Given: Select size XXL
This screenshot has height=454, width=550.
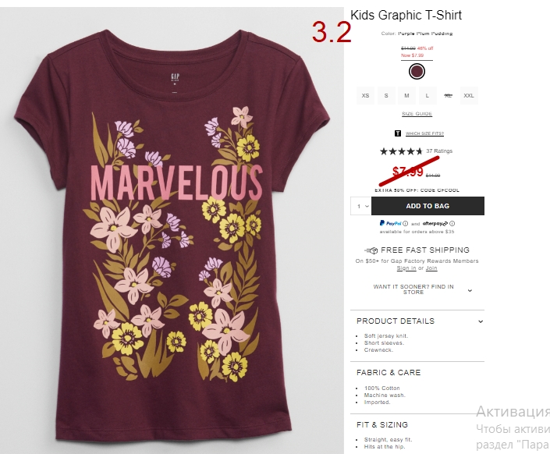Looking at the screenshot, I should (x=469, y=95).
